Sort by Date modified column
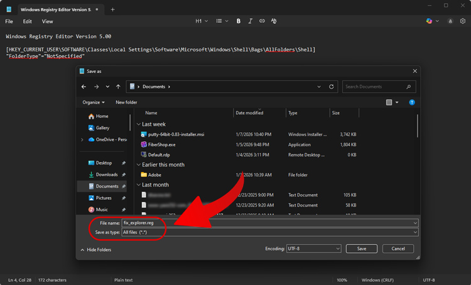This screenshot has height=285, width=471. tap(249, 113)
